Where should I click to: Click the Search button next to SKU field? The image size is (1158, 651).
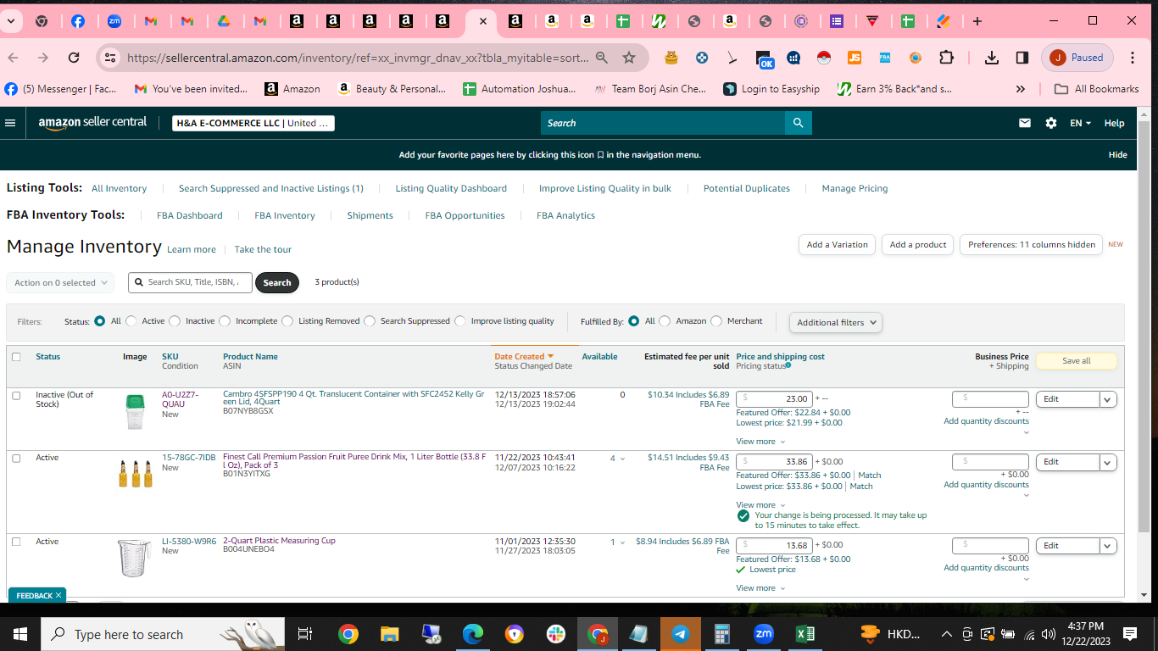277,282
